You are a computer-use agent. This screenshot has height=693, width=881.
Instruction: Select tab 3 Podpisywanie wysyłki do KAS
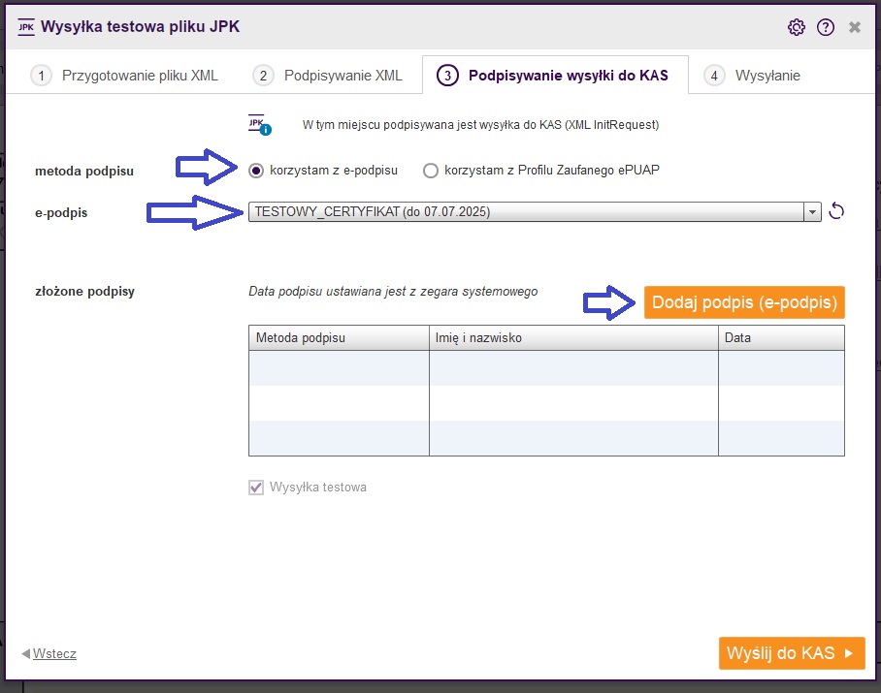(555, 76)
